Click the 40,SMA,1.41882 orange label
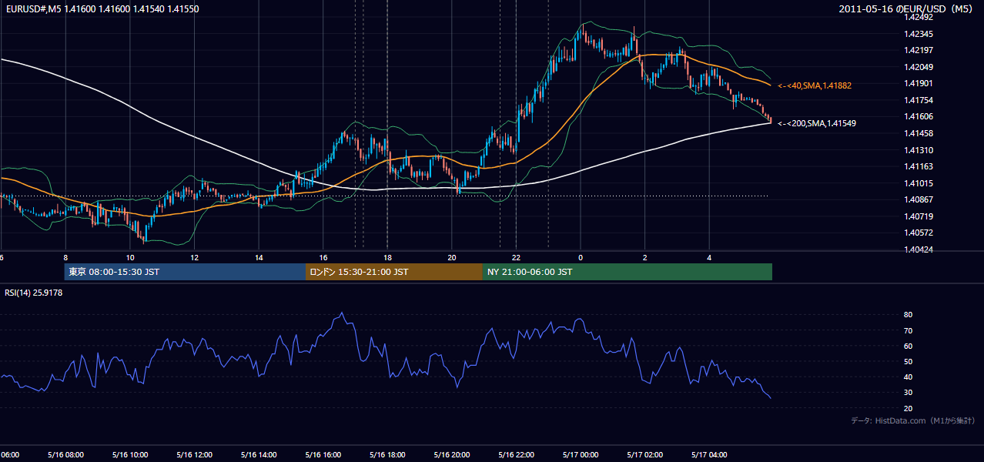The width and height of the screenshot is (984, 462). point(815,85)
